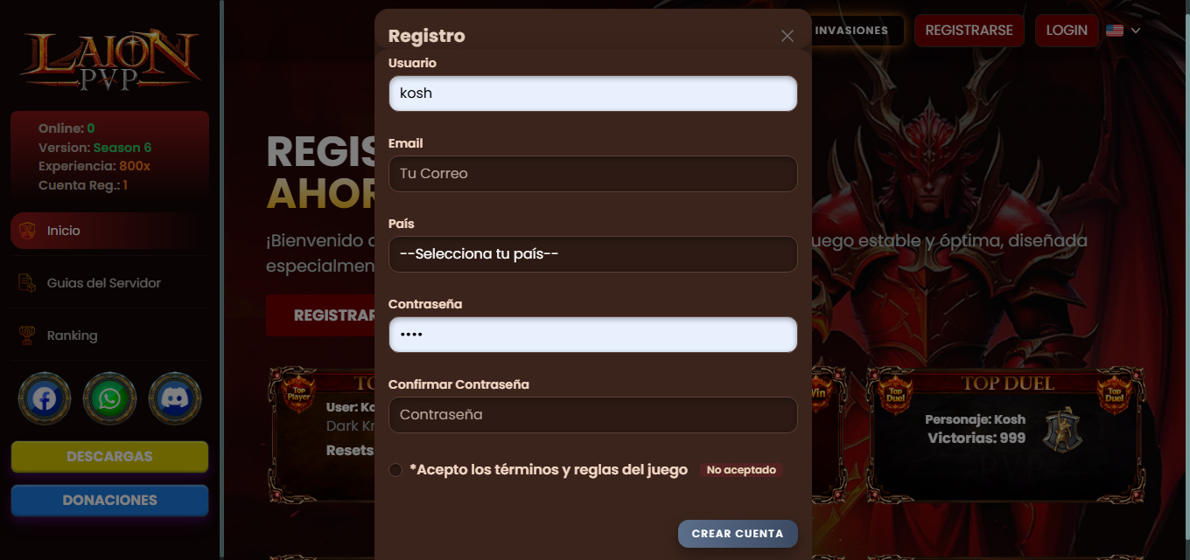This screenshot has width=1190, height=560.
Task: Open the yellow Descargas button
Action: 109,457
